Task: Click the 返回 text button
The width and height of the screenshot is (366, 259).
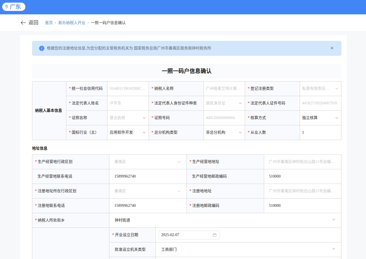Action: click(x=33, y=23)
